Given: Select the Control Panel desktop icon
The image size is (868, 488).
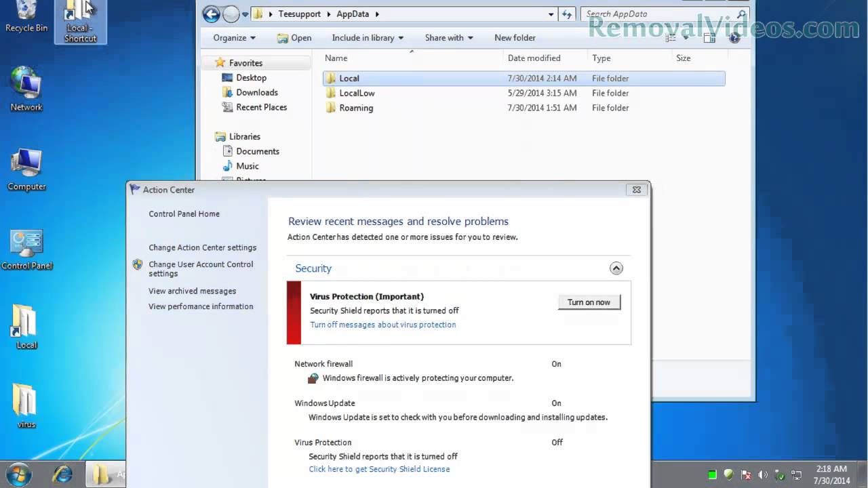Looking at the screenshot, I should coord(26,249).
